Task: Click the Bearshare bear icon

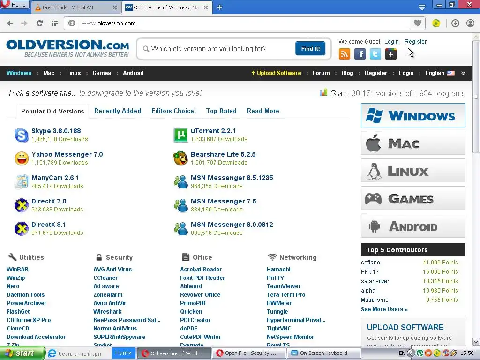Action: [x=180, y=158]
